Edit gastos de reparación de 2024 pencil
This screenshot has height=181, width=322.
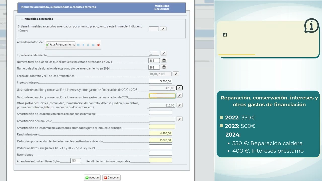click(179, 95)
